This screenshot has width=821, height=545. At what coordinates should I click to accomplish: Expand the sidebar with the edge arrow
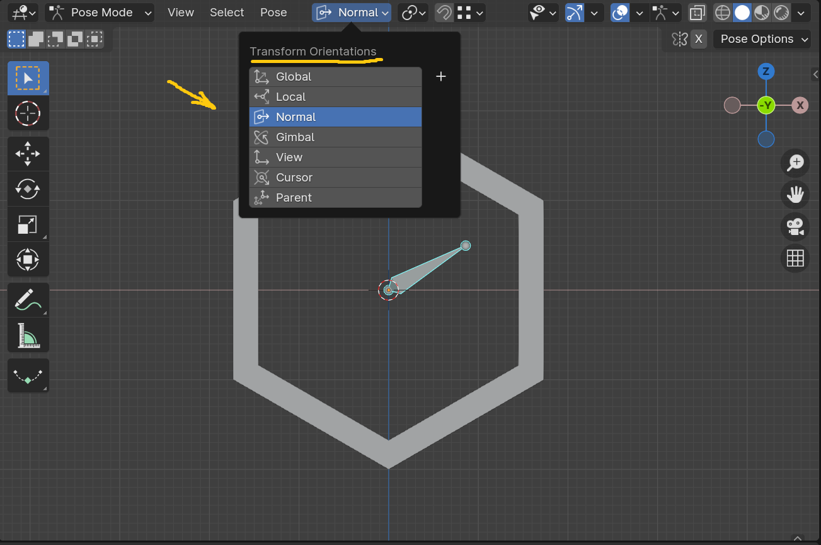tap(816, 75)
